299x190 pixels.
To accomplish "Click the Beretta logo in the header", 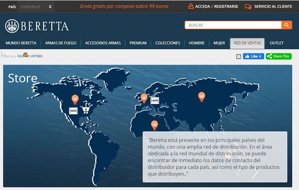I will (37, 26).
